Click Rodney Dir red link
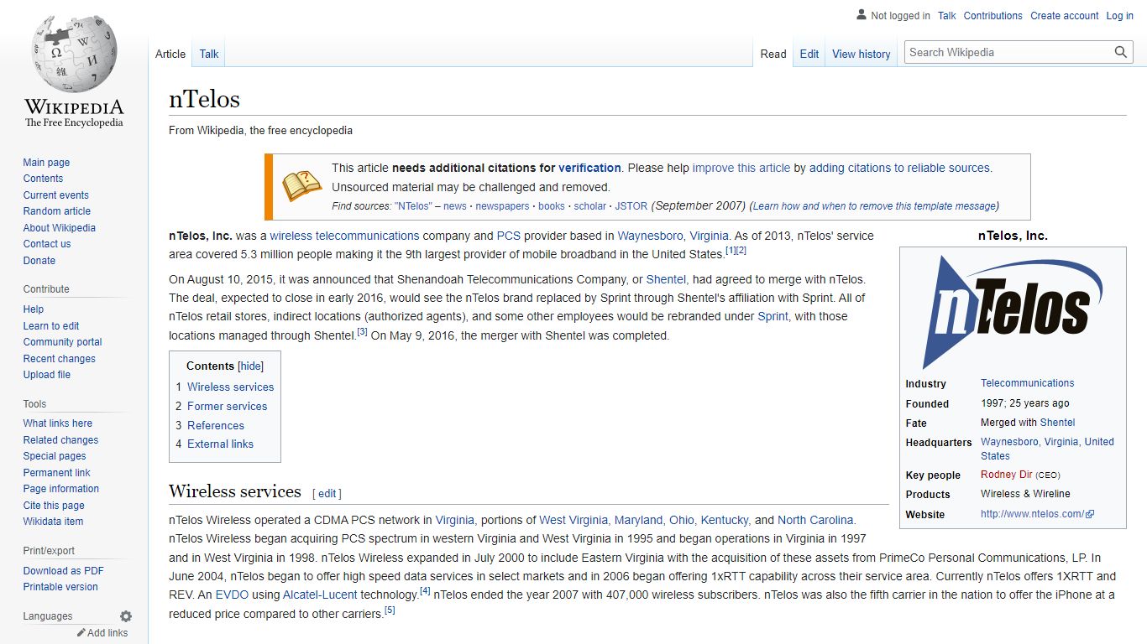 click(x=1006, y=475)
